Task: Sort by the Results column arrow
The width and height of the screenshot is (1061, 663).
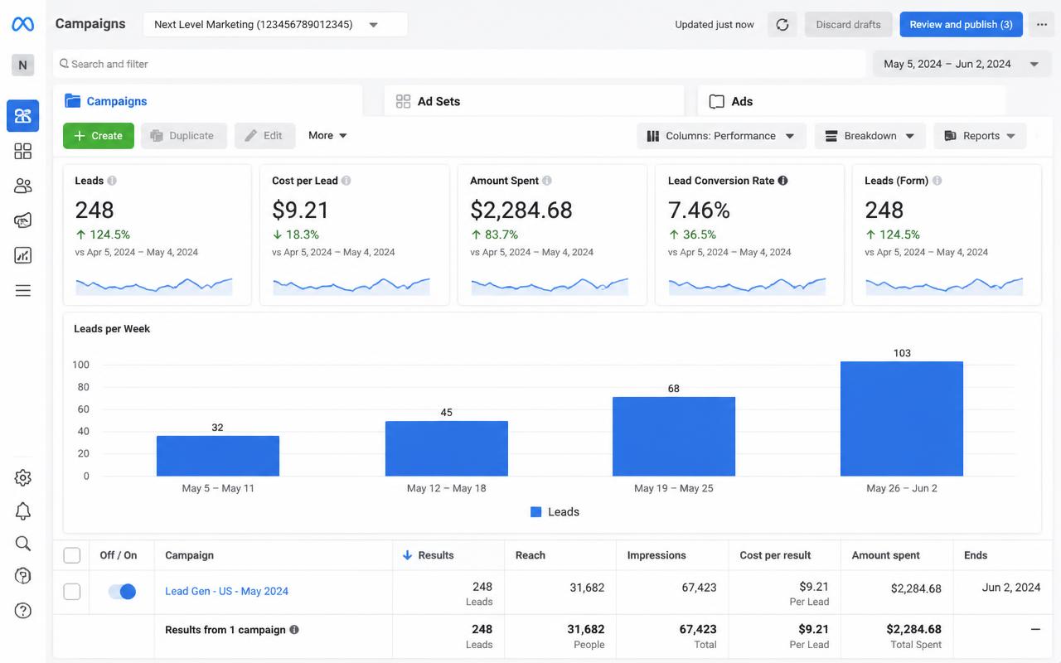Action: pyautogui.click(x=407, y=555)
